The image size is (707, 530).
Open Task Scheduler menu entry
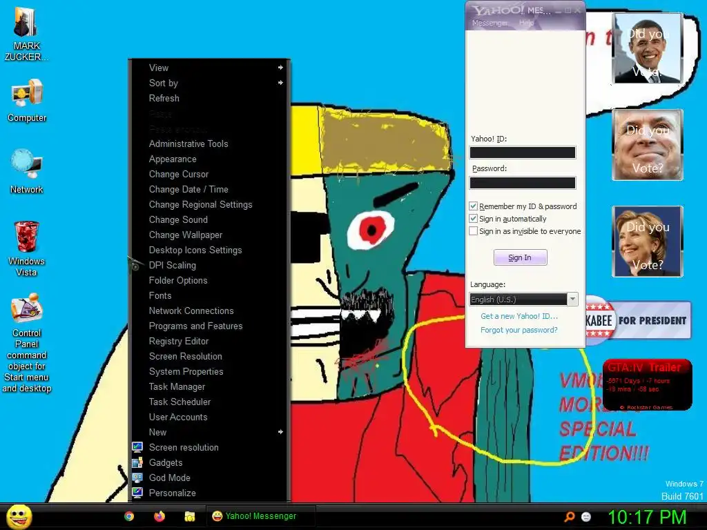pos(210,402)
